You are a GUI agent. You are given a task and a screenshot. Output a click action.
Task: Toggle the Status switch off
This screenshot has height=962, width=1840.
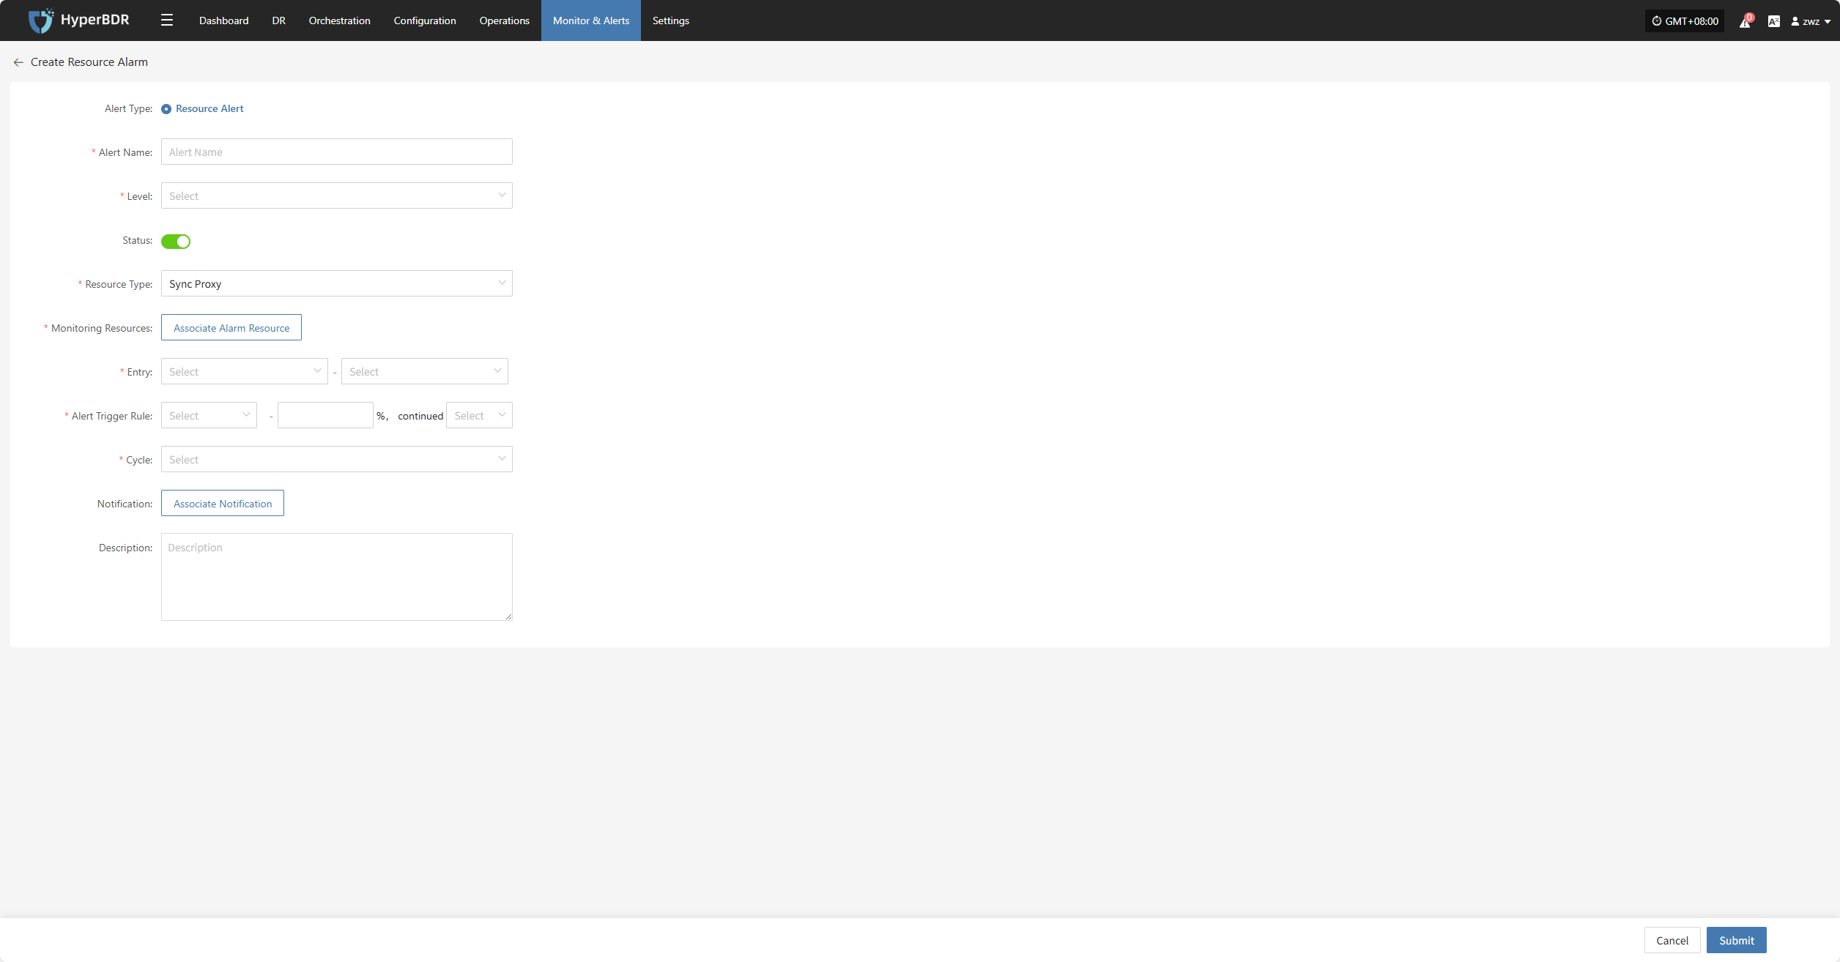click(x=176, y=241)
